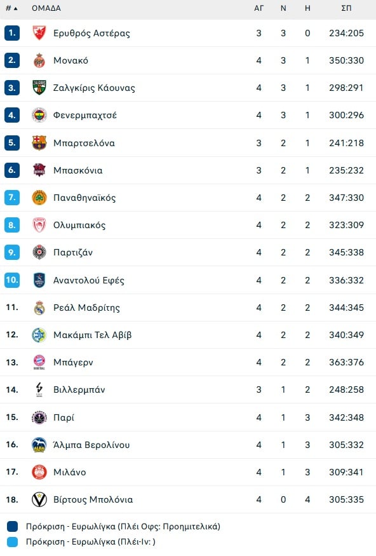The image size is (376, 556).
Task: Click the rank 10 position badge
Action: click(12, 280)
